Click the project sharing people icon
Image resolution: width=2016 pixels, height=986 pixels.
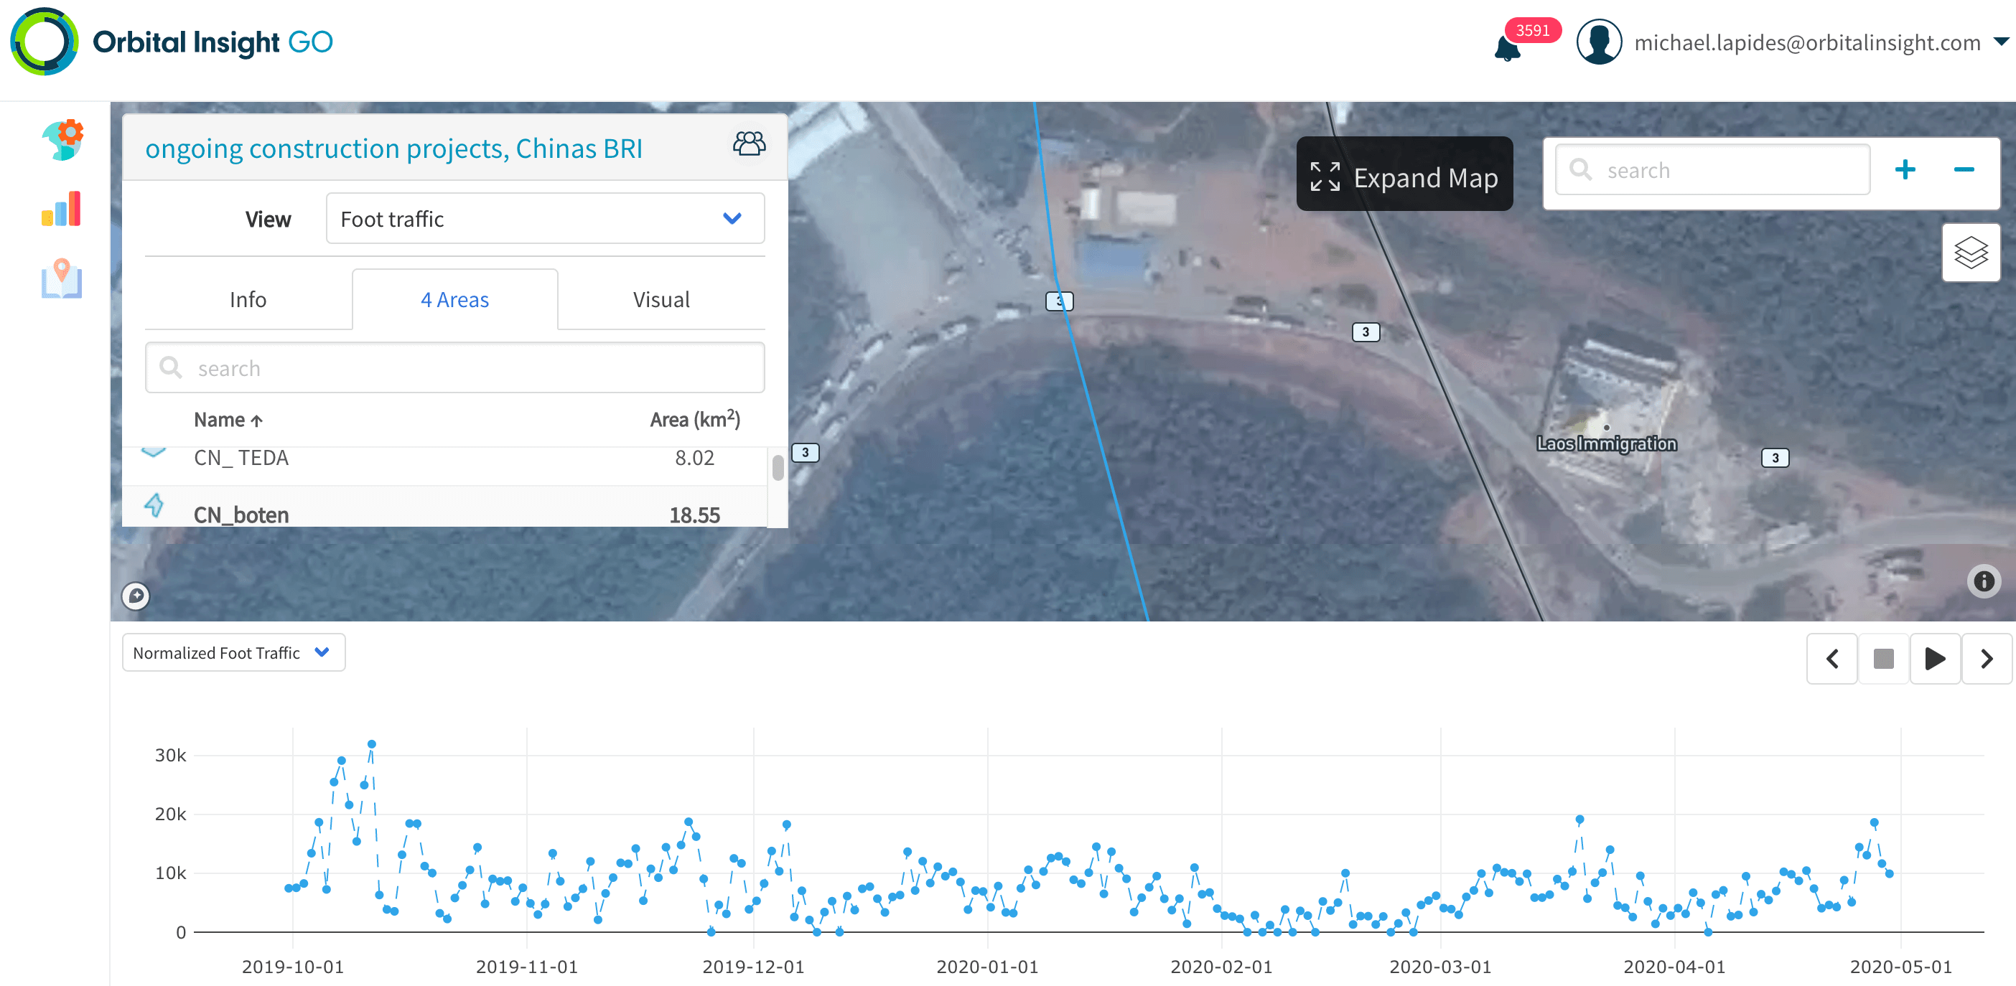tap(749, 144)
